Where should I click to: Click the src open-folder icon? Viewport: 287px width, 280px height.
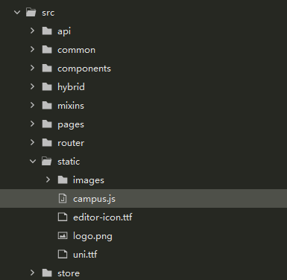tap(31, 12)
